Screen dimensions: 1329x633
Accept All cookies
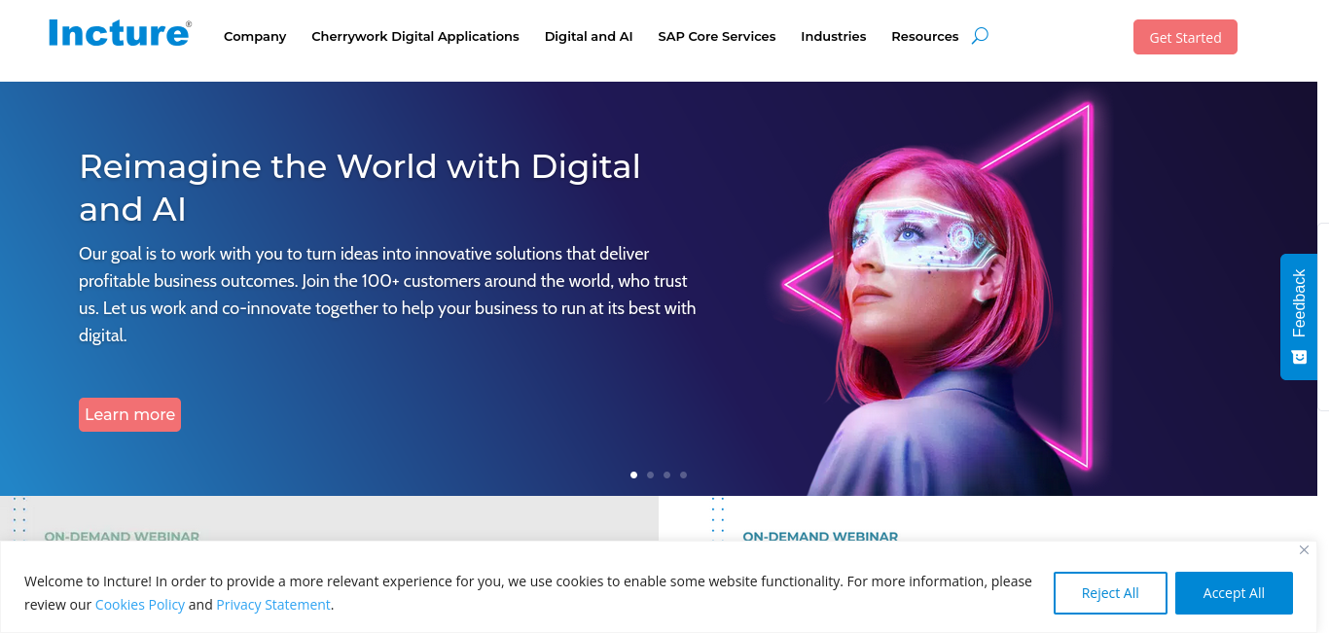click(1234, 593)
